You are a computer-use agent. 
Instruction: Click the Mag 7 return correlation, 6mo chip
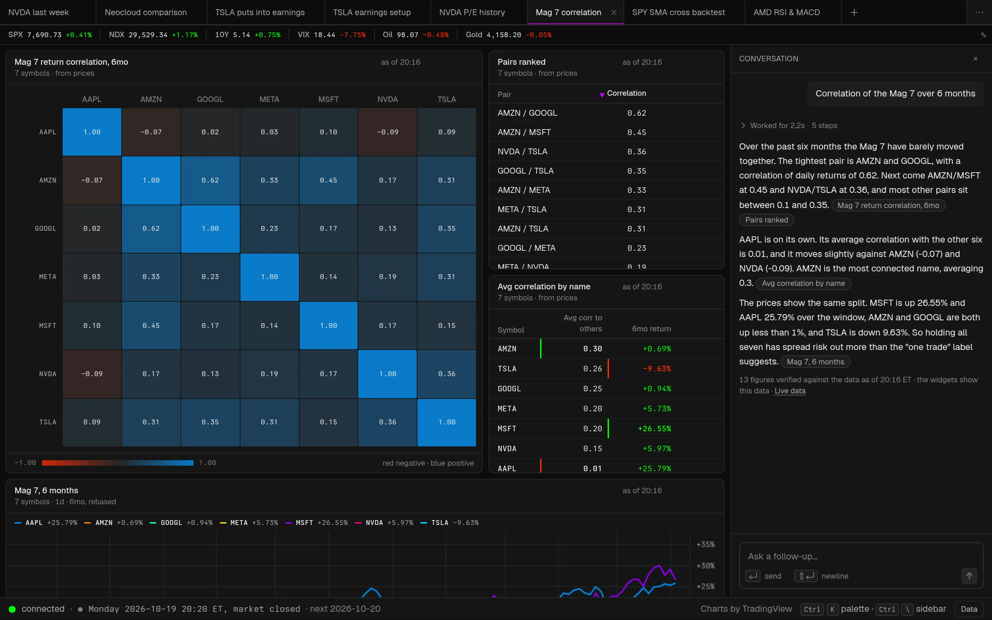(888, 205)
